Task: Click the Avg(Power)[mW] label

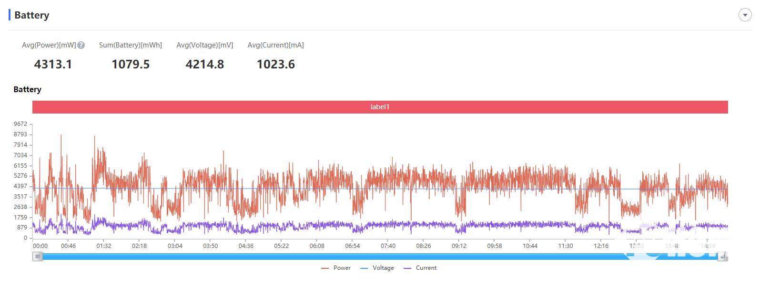Action: coord(49,45)
